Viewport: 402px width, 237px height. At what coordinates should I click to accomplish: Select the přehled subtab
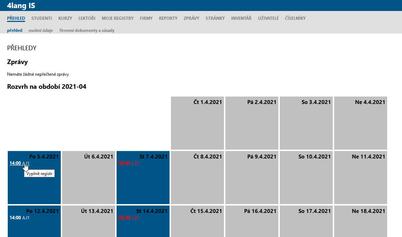pyautogui.click(x=14, y=30)
